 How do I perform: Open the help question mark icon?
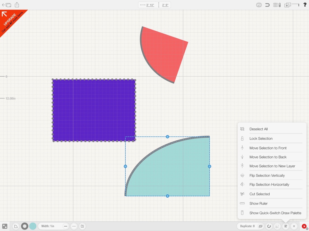pyautogui.click(x=305, y=5)
